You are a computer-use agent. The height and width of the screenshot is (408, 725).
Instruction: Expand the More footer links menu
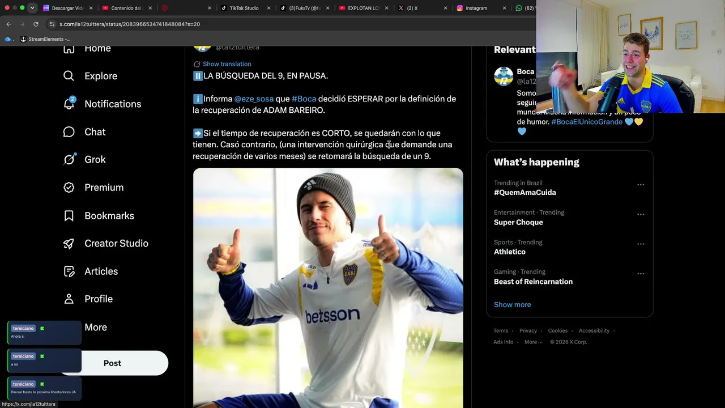click(533, 342)
